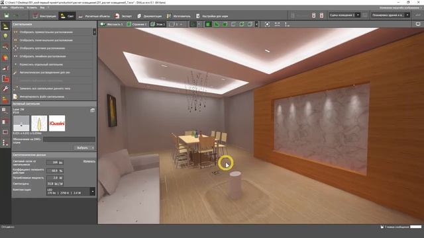The image size is (424, 238).
Task: Select the wrench maintenance sidebar tool
Action: [x=5, y=89]
